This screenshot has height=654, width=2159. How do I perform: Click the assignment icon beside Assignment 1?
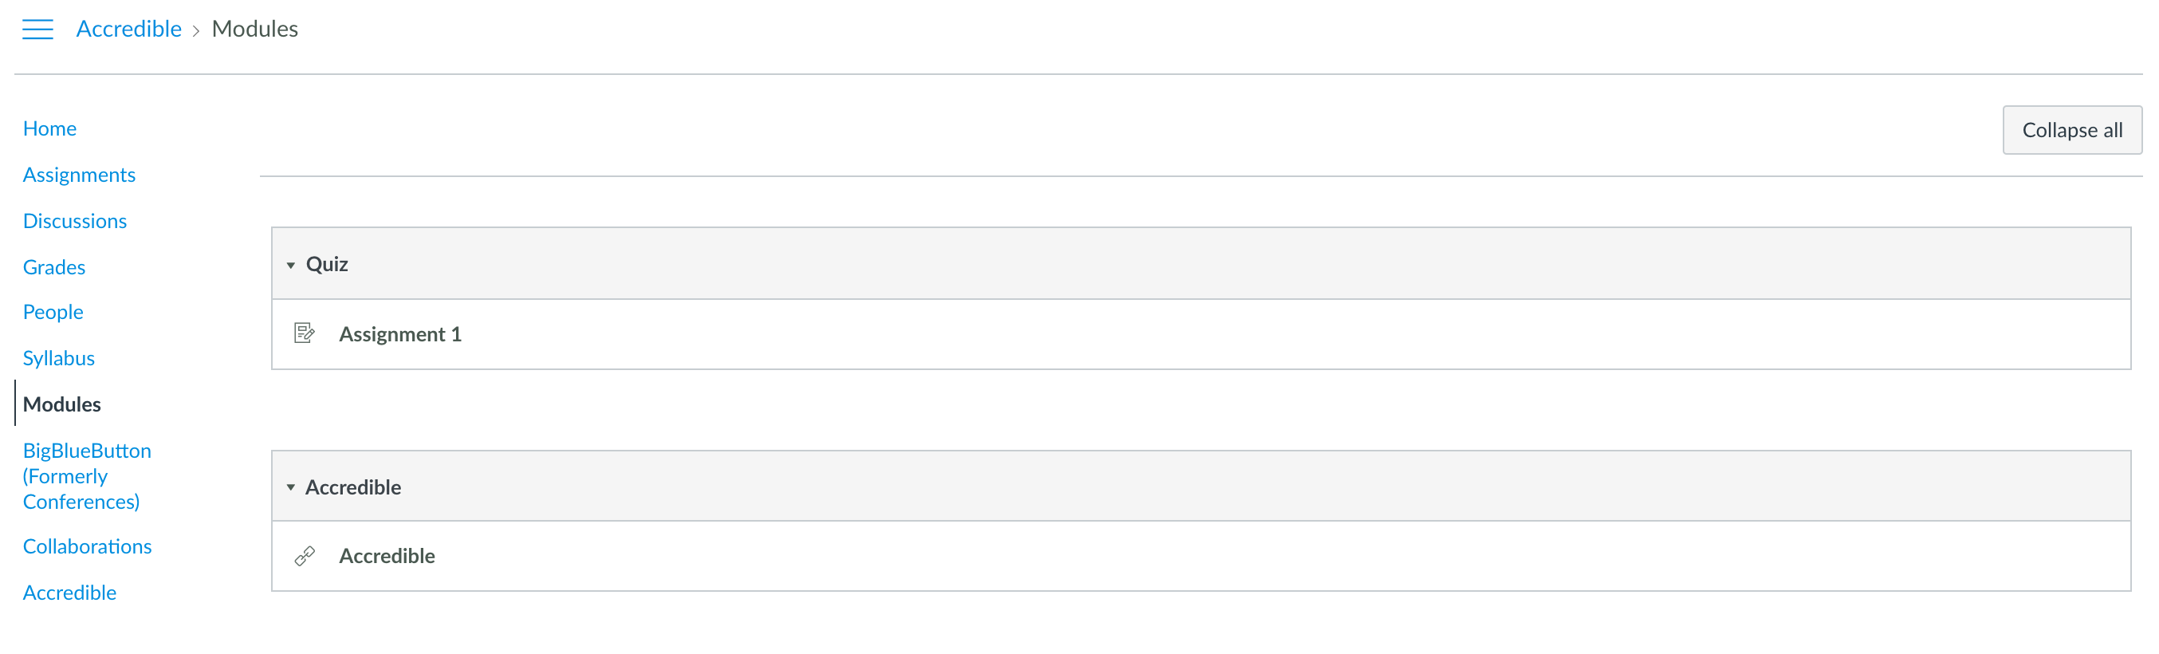point(305,333)
